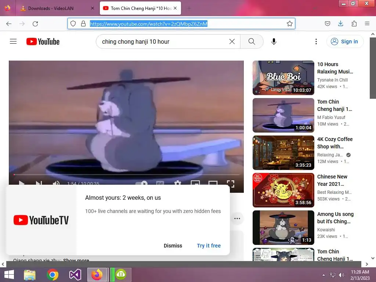Viewport: 376px width, 282px height.
Task: Open Visual Studio from taskbar
Action: coord(75,275)
